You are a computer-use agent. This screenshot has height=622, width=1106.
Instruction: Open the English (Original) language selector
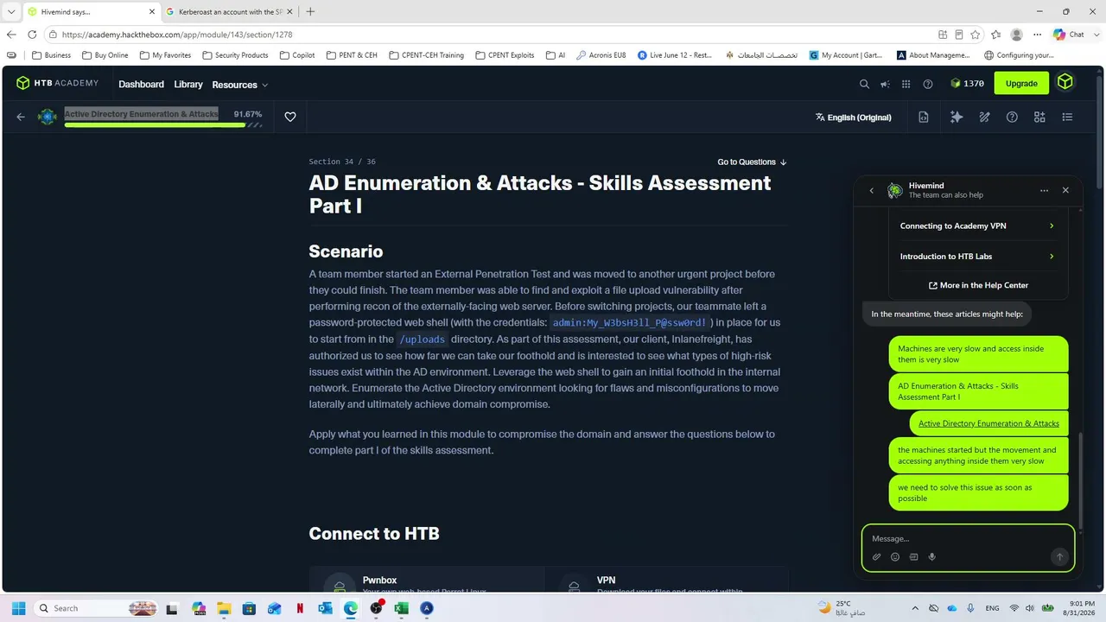click(853, 117)
